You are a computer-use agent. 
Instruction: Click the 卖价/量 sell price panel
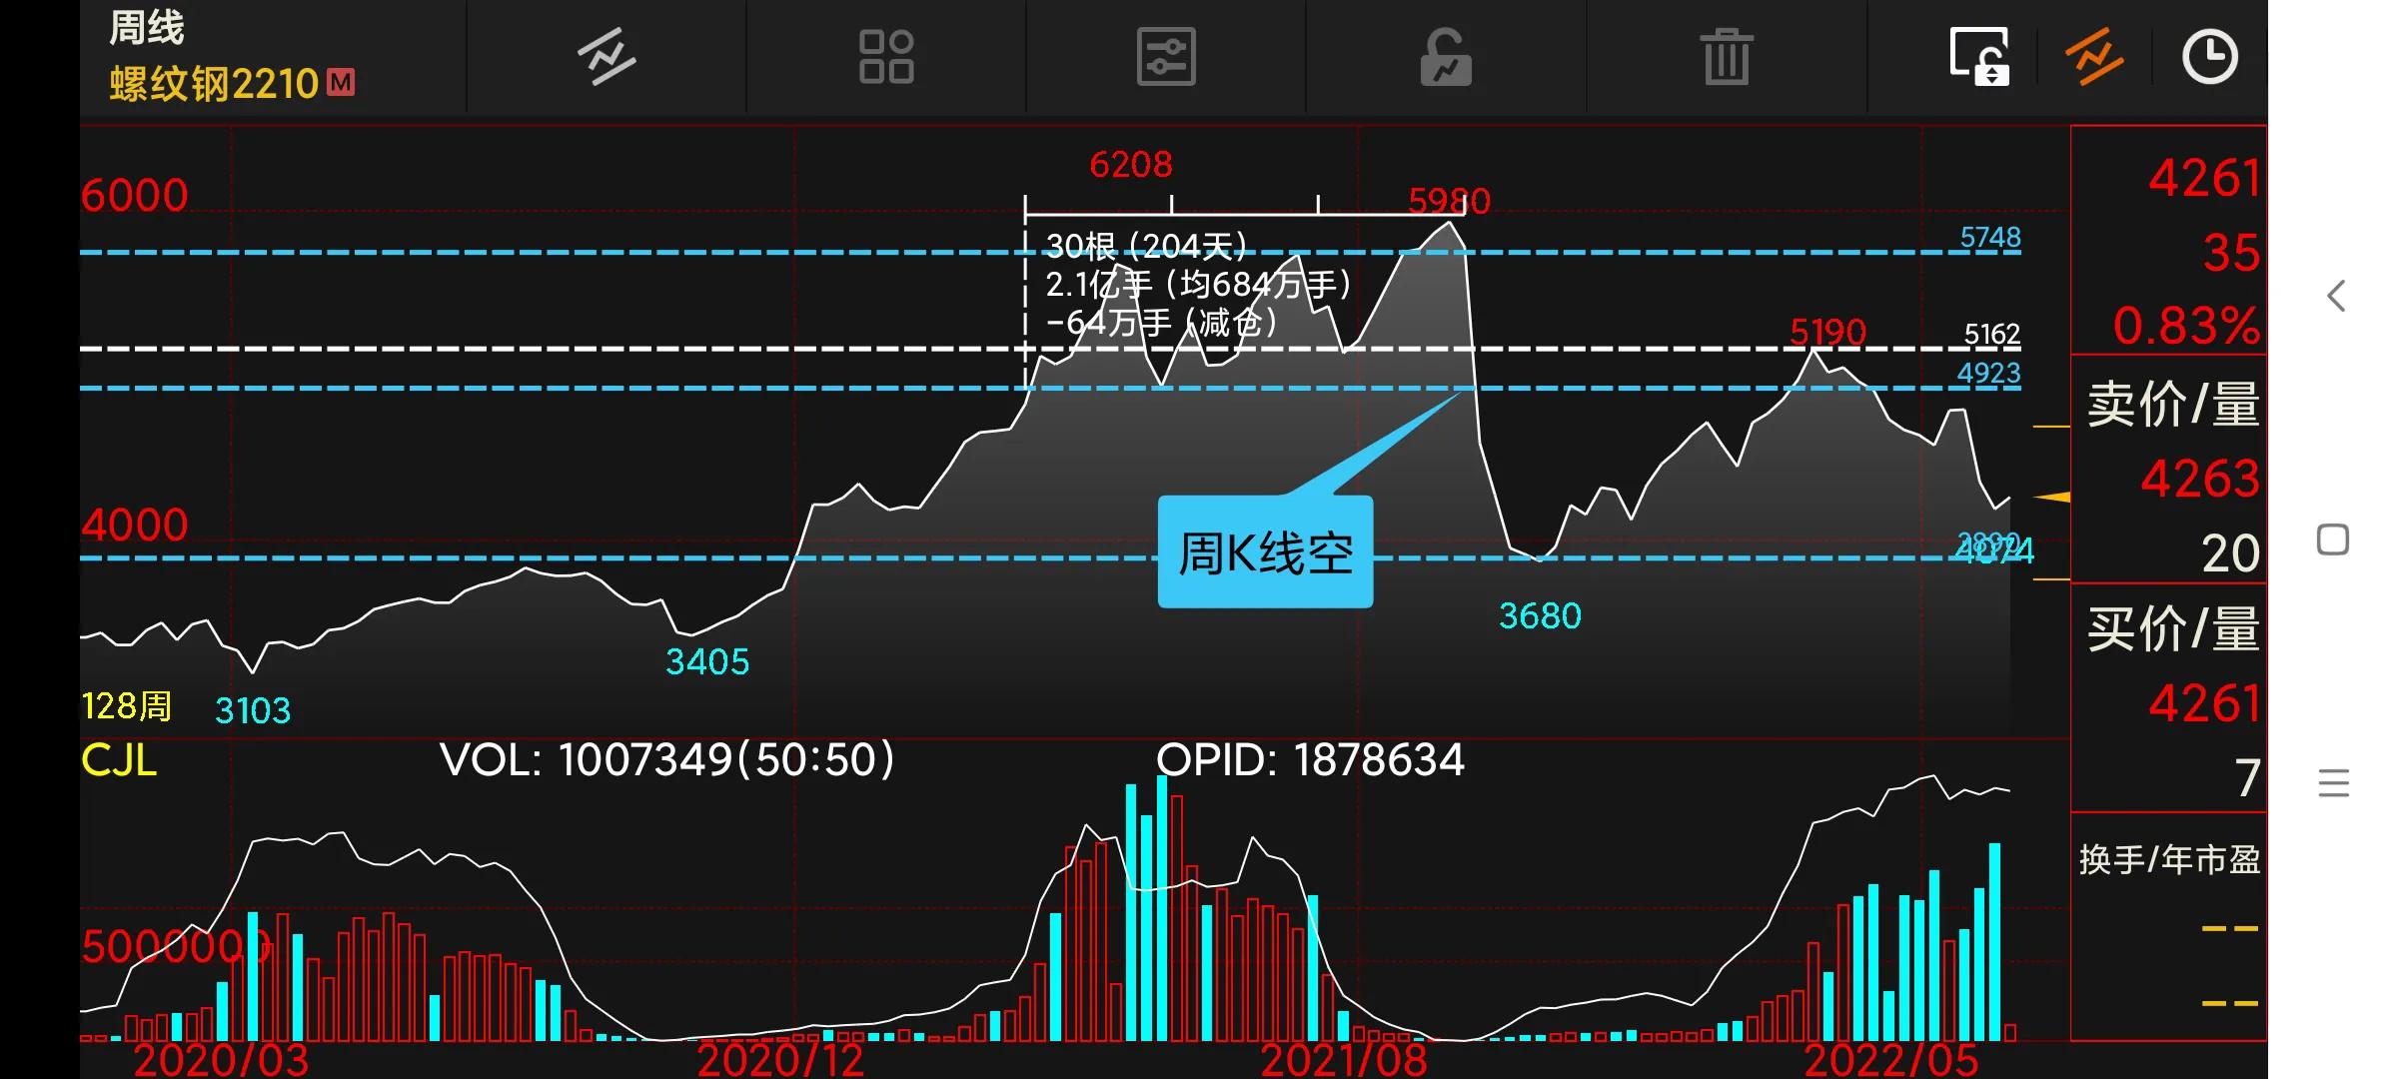2171,405
